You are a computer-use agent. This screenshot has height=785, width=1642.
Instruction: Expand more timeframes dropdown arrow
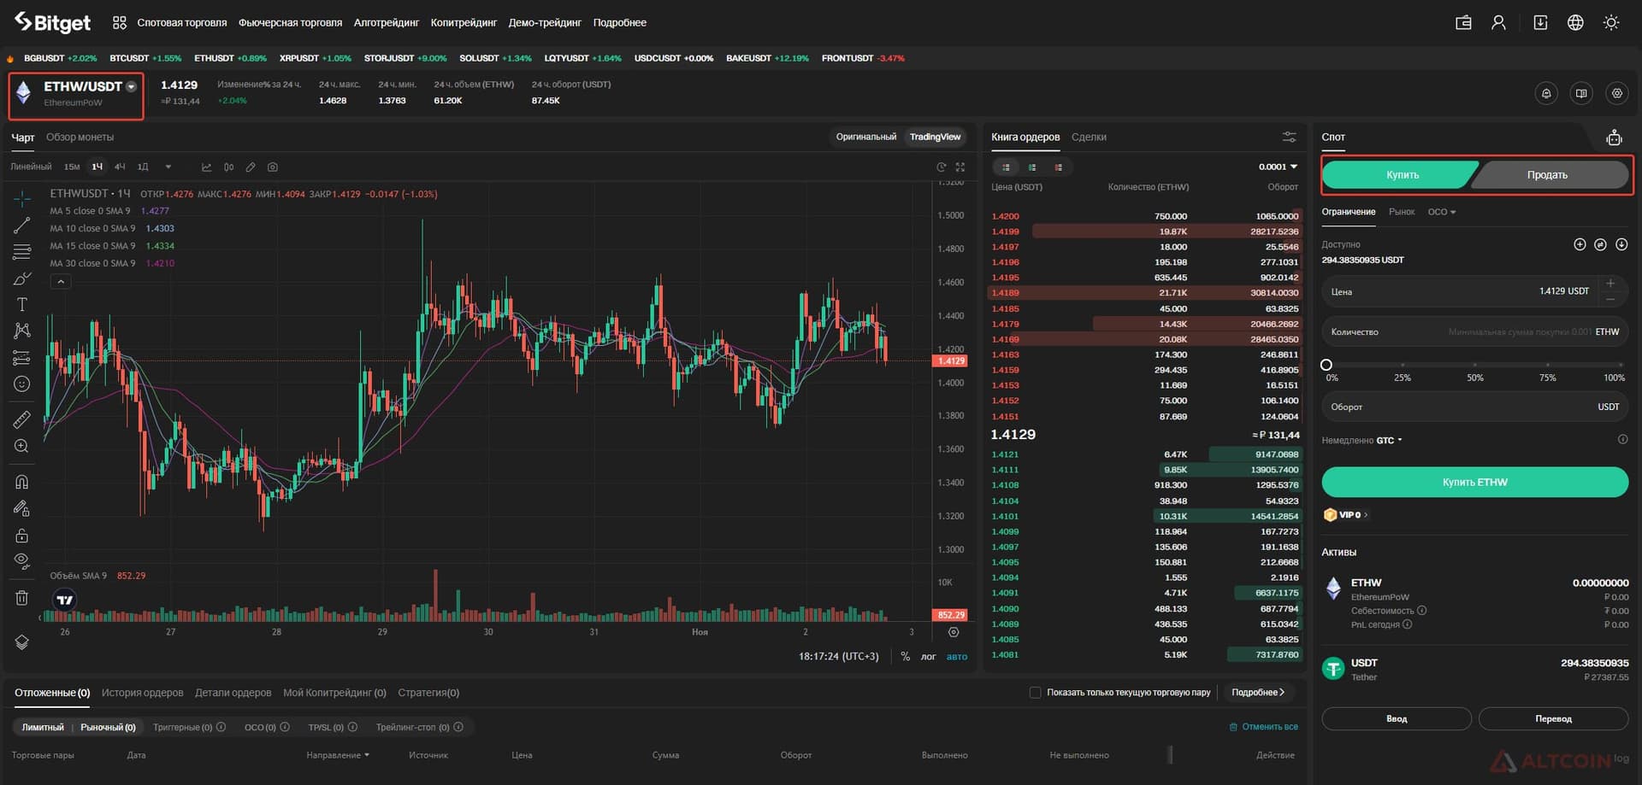(168, 167)
